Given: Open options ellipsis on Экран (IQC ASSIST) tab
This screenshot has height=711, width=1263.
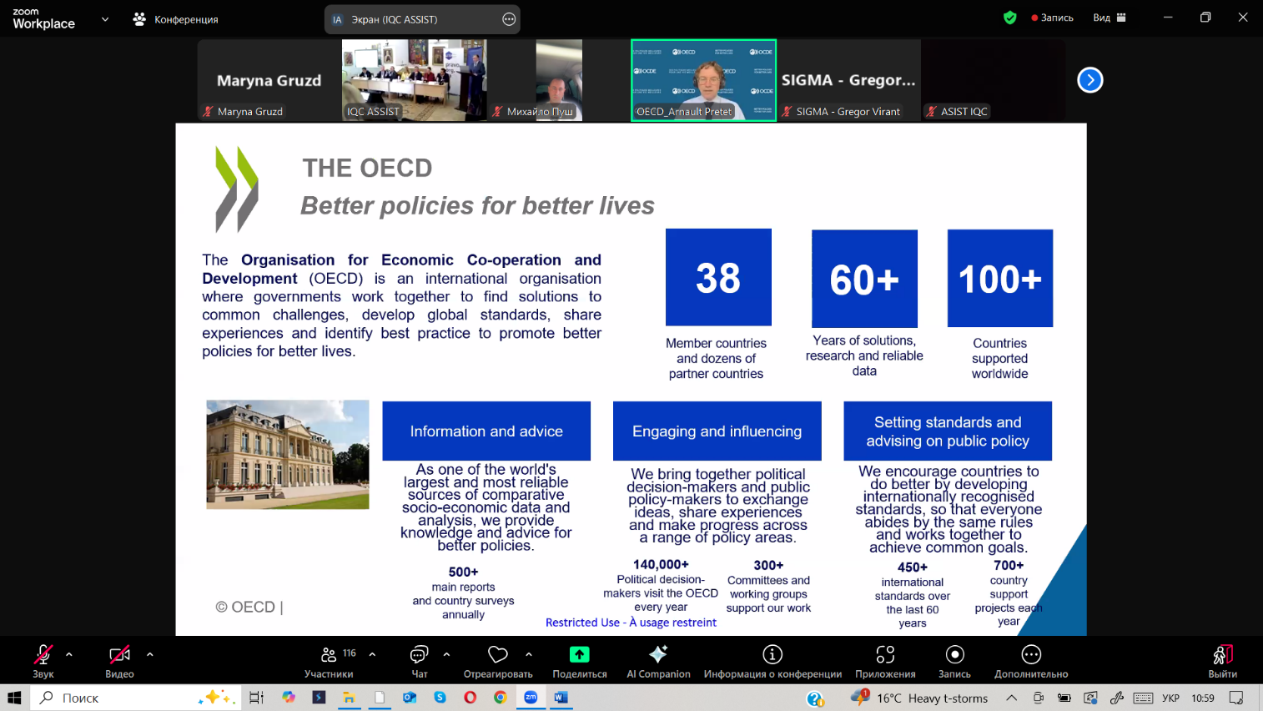Looking at the screenshot, I should point(509,19).
